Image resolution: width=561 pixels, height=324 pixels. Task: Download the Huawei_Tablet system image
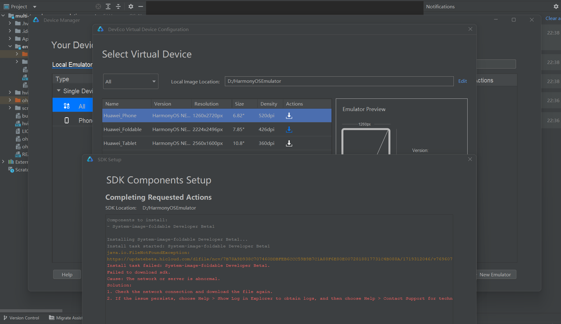point(289,143)
